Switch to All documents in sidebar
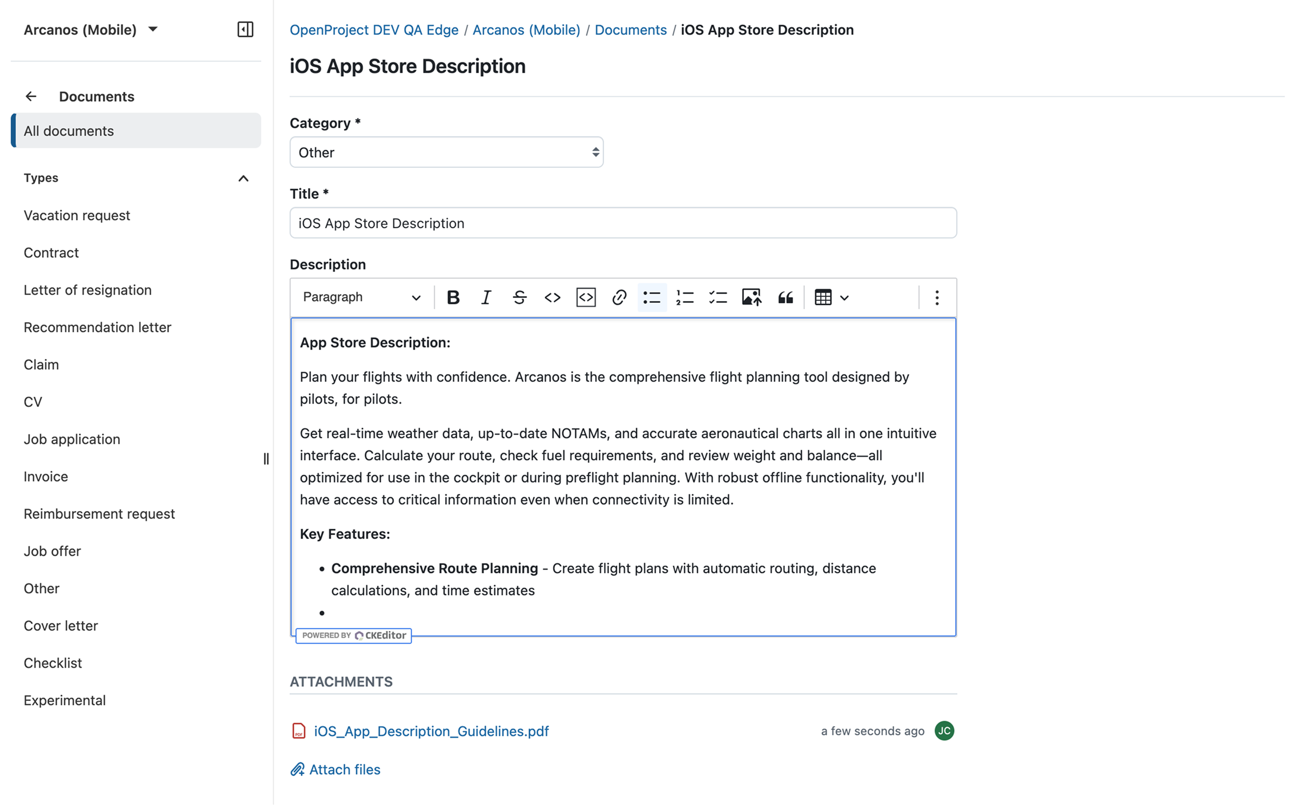This screenshot has height=805, width=1300. pyautogui.click(x=68, y=131)
